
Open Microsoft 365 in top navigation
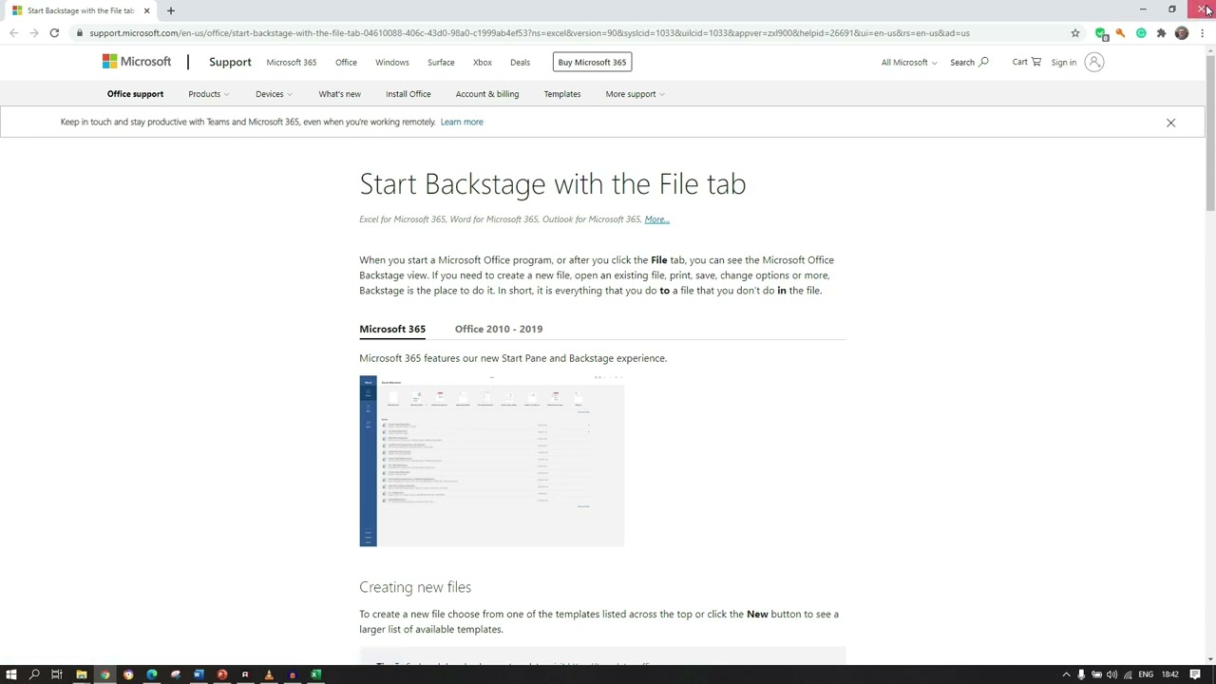(x=291, y=63)
